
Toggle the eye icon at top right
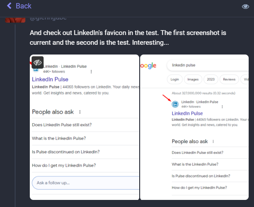tap(245, 7)
